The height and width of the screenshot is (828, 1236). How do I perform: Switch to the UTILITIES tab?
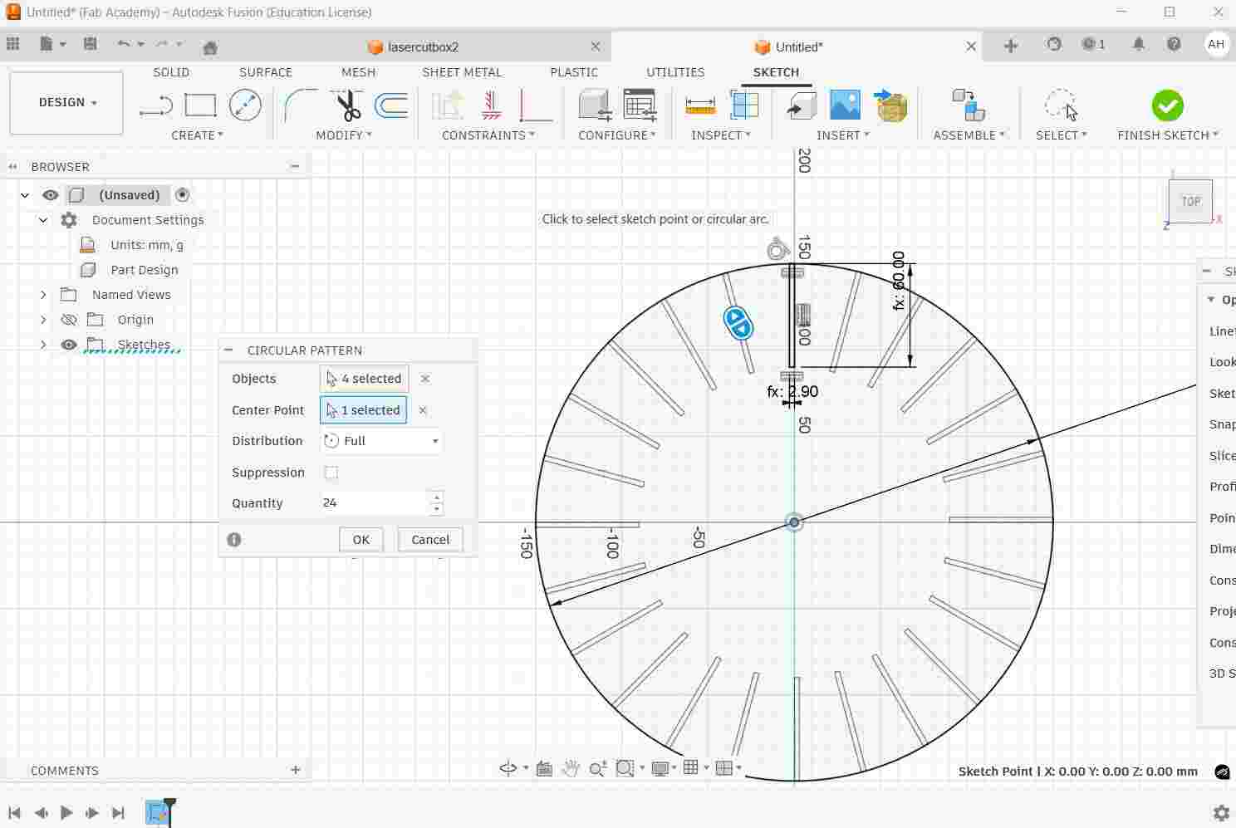675,72
